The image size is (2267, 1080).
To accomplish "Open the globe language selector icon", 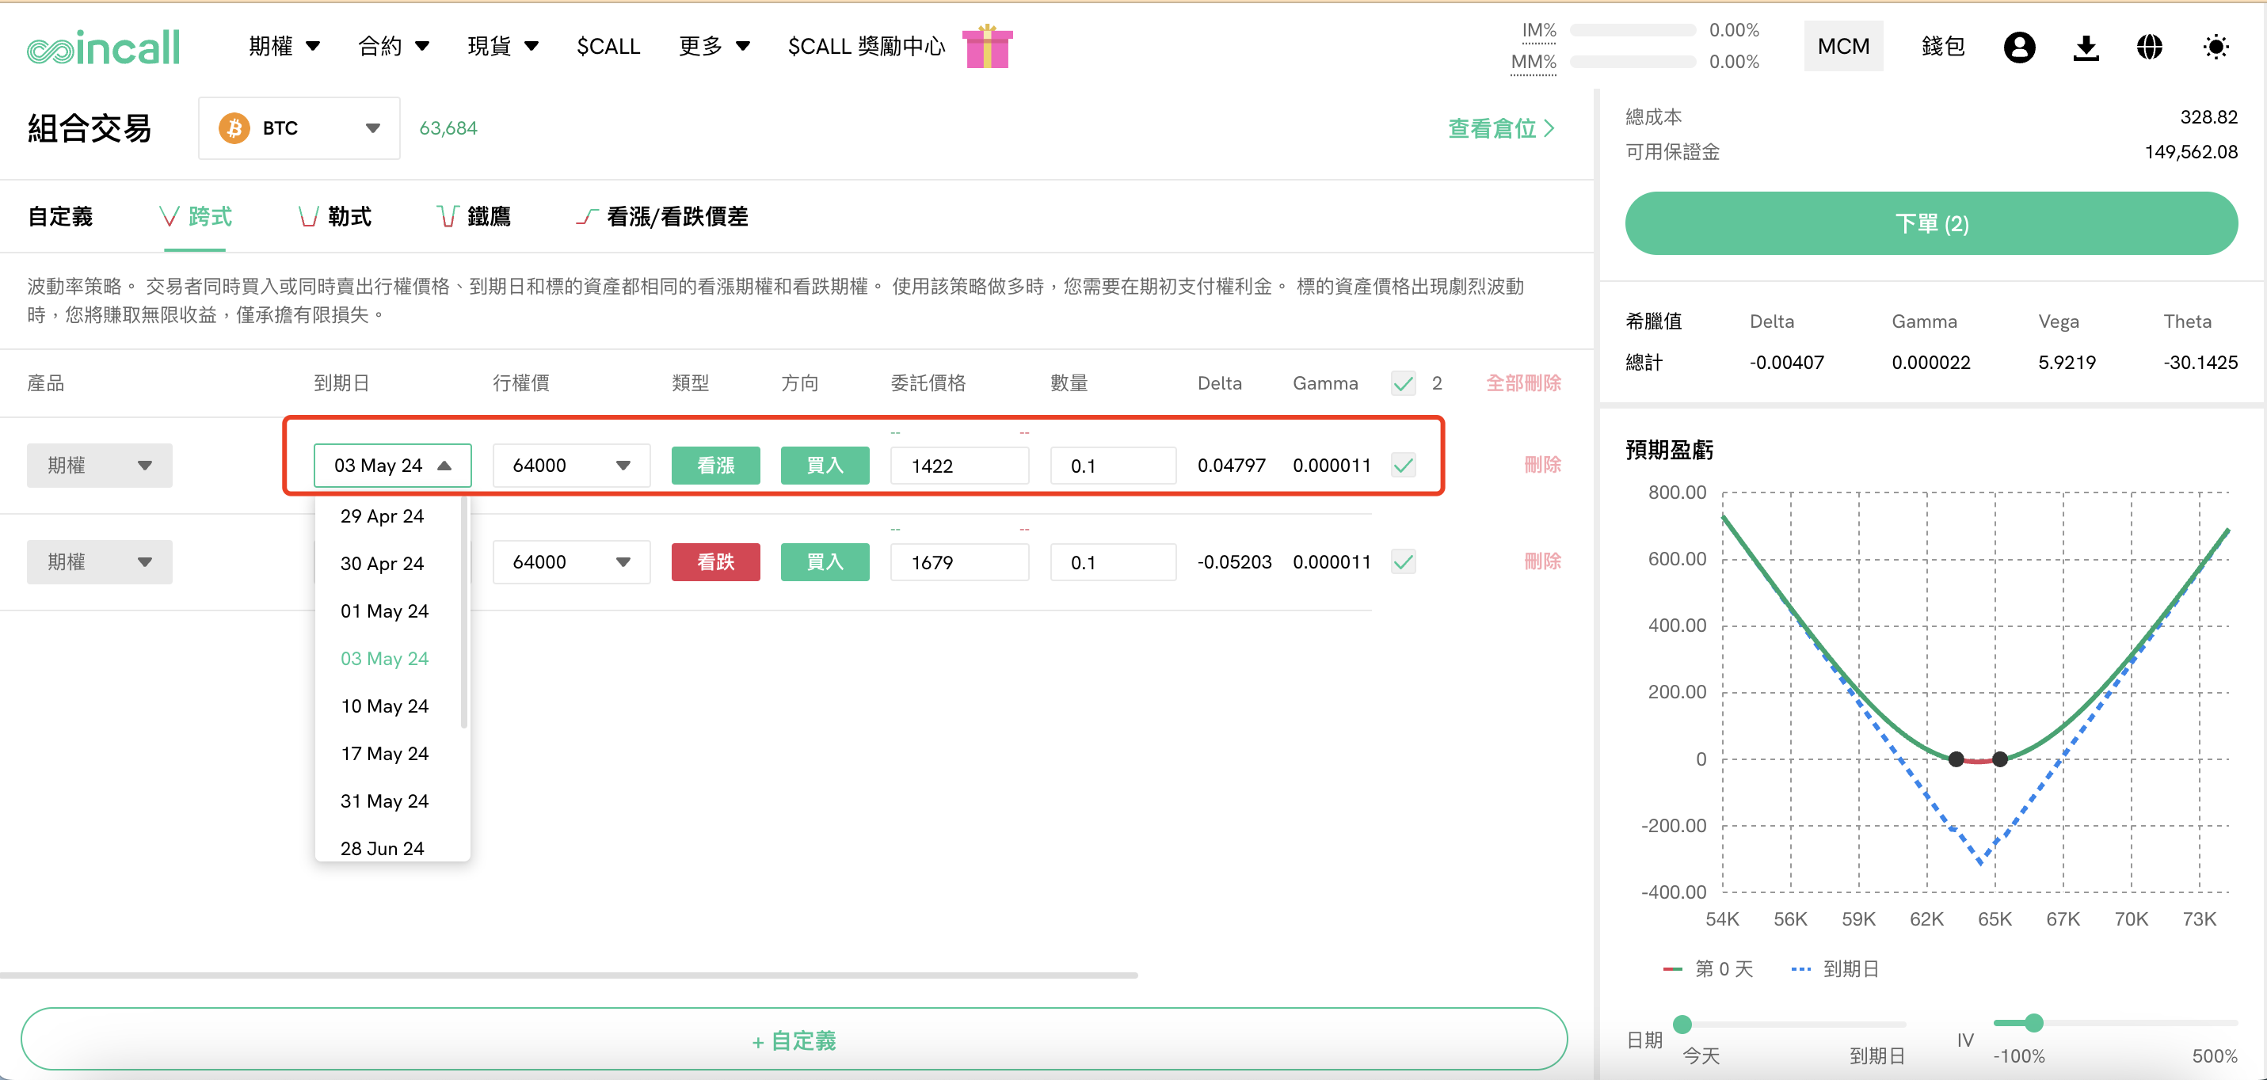I will tap(2150, 47).
